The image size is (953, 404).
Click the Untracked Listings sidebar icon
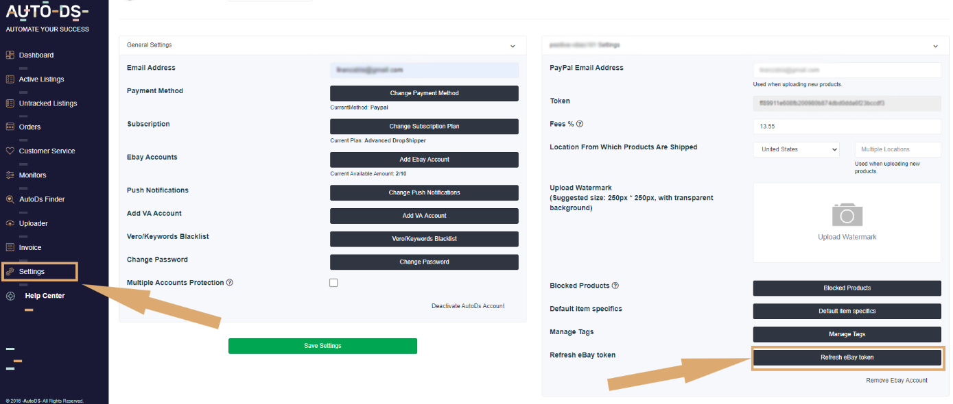tap(10, 103)
